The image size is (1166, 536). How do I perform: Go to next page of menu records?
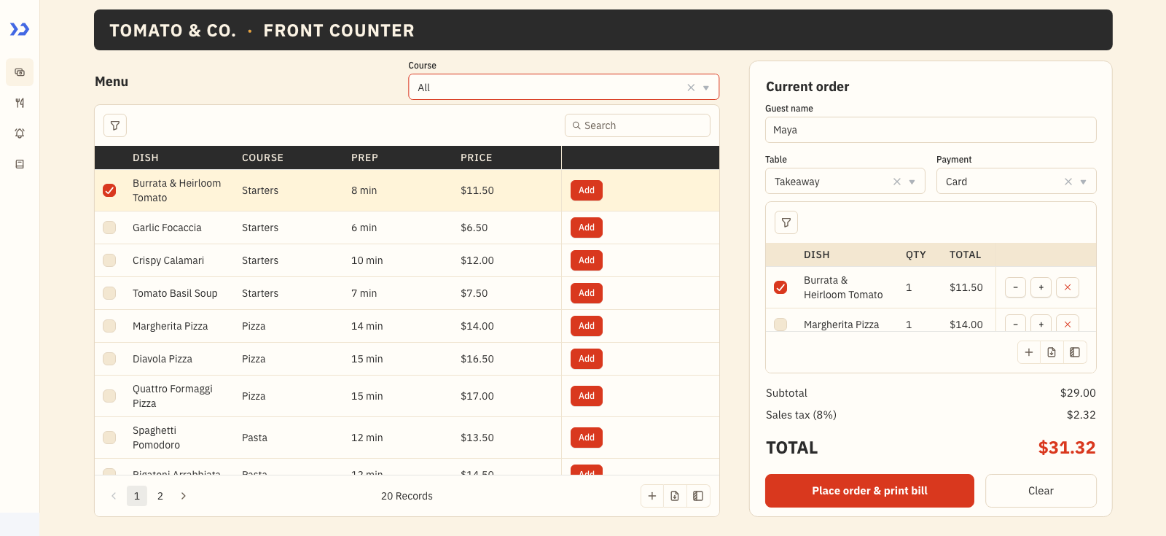tap(184, 496)
